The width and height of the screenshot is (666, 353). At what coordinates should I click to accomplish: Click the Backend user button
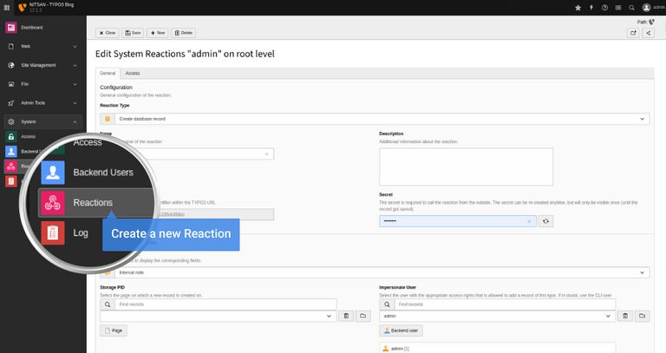coord(402,330)
